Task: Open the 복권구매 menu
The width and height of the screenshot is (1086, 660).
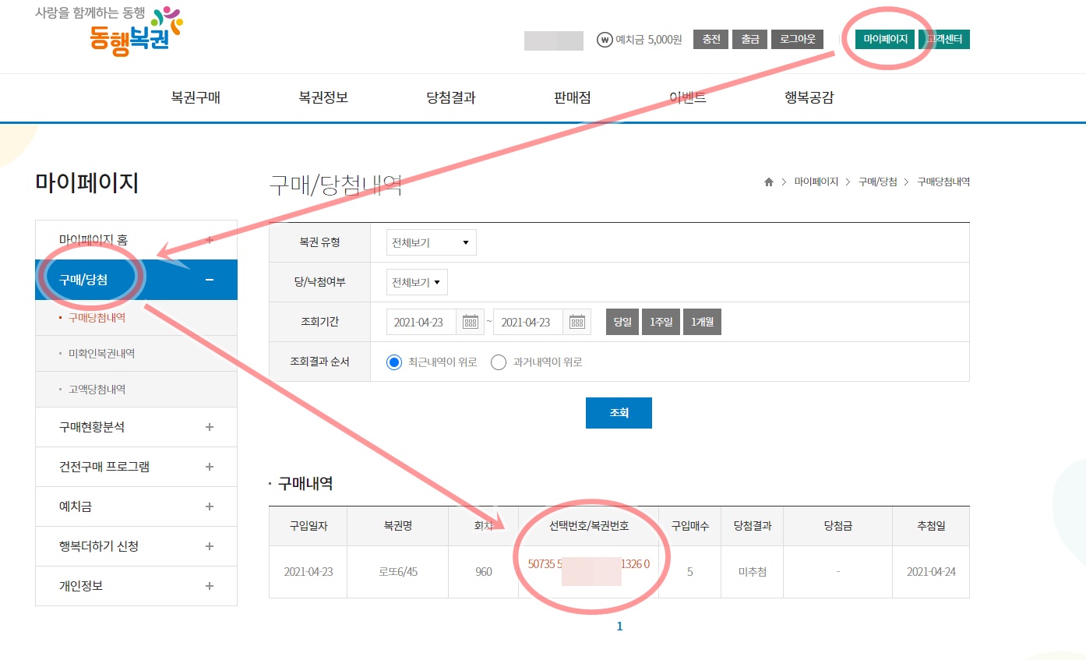Action: click(196, 98)
